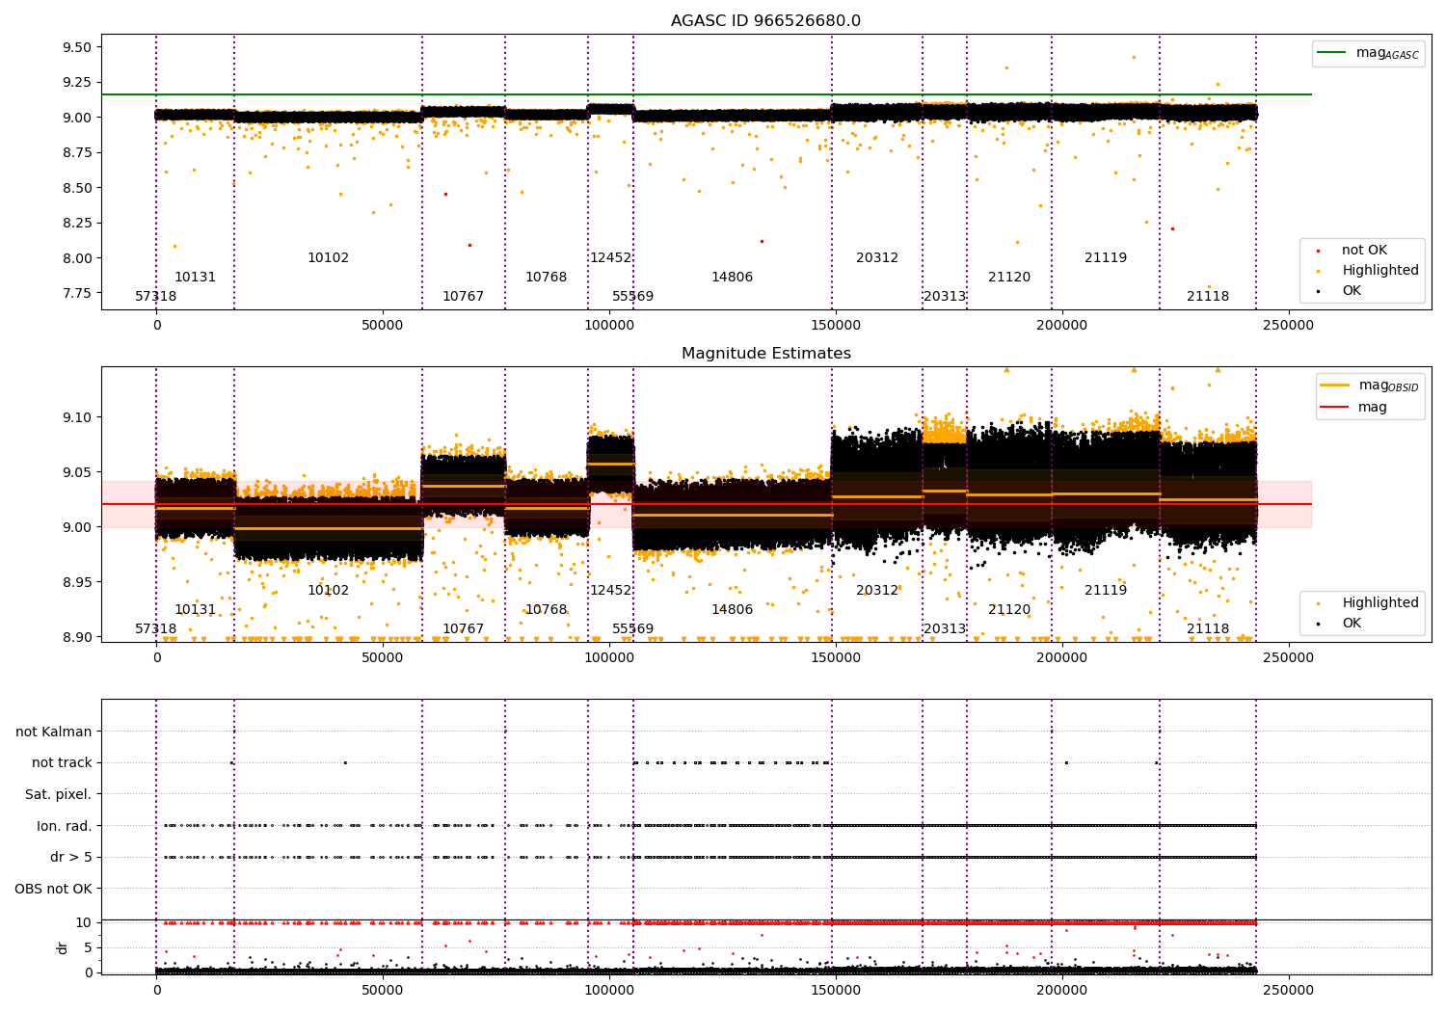Click obsid label 14806 in Magnitude Estimates plot
1446x1012 pixels.
(x=733, y=609)
